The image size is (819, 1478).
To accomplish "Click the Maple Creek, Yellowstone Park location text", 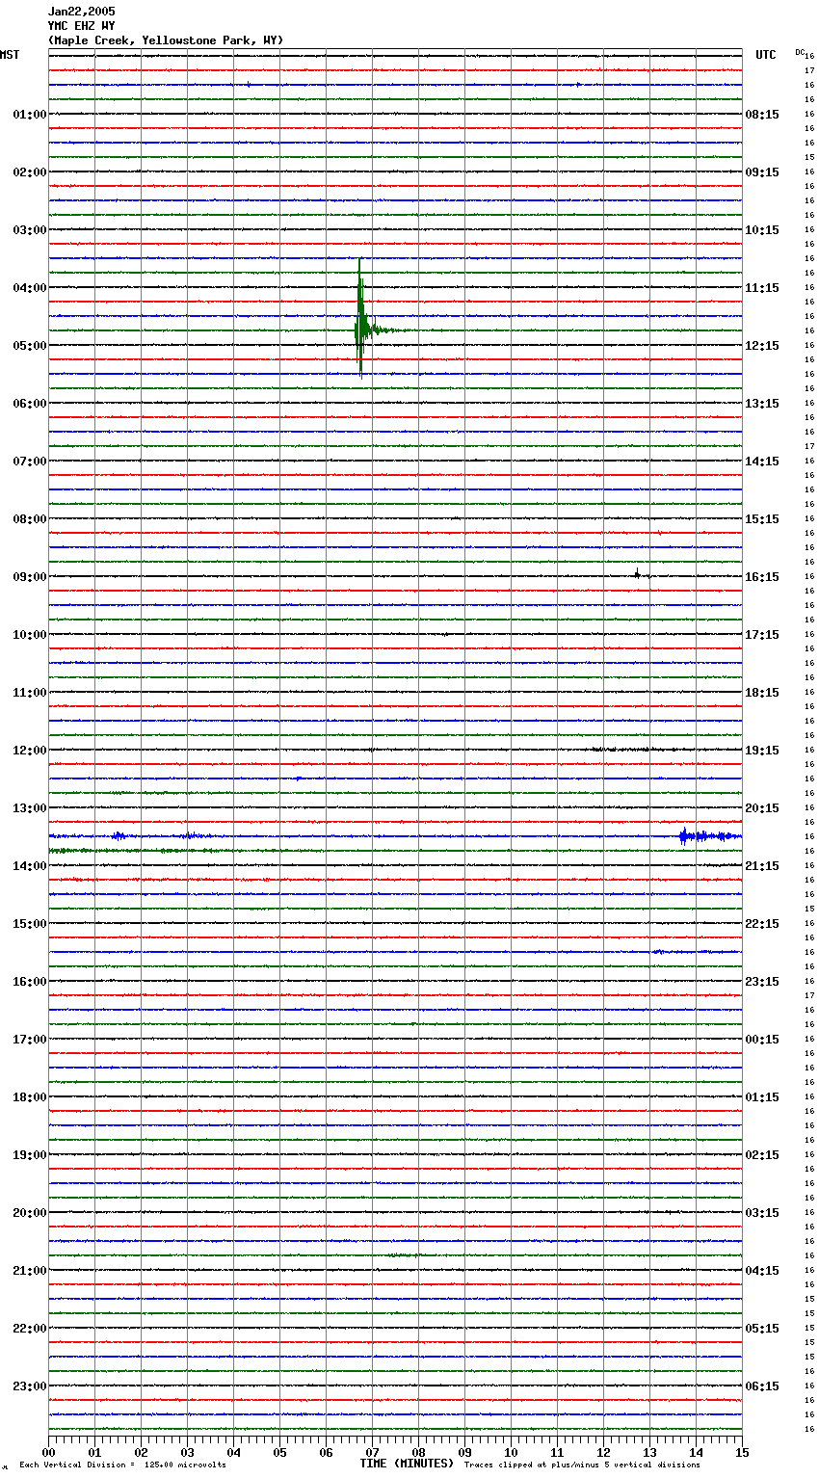I will point(166,40).
